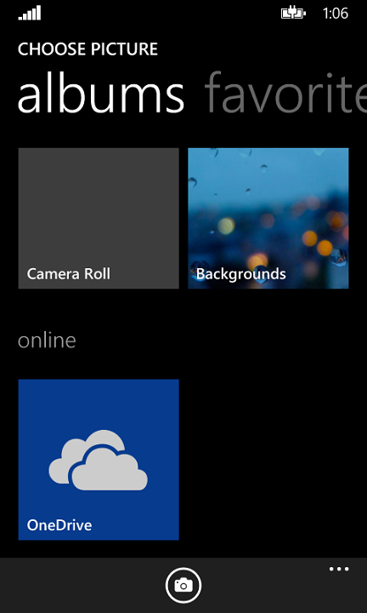Tap the battery charging status icon

pyautogui.click(x=293, y=14)
